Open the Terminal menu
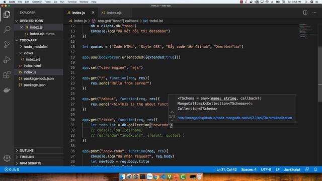322x181 pixels. (72, 2)
